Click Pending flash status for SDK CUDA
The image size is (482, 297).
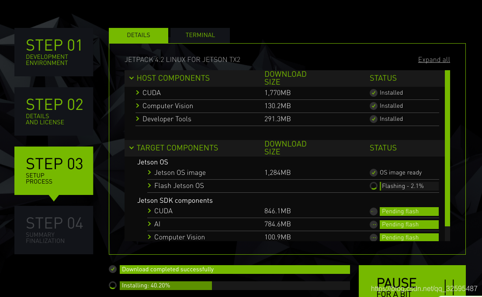pos(409,212)
